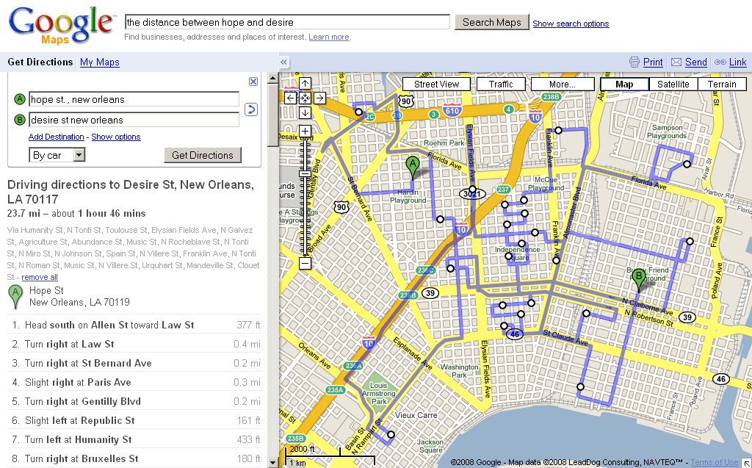Focus the start address field 'hope st.'
This screenshot has height=468, width=752.
tap(134, 99)
